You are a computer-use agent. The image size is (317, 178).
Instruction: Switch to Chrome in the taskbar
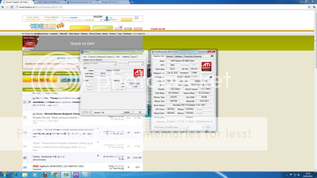[x=56, y=175]
